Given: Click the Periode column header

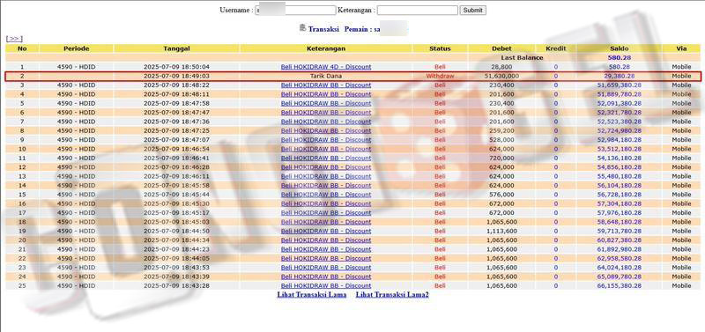Looking at the screenshot, I should pos(77,48).
